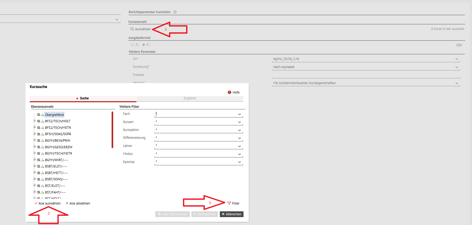Expand the BGYM/GESO/ERZW tree node
This screenshot has height=225, width=472.
[x=34, y=147]
